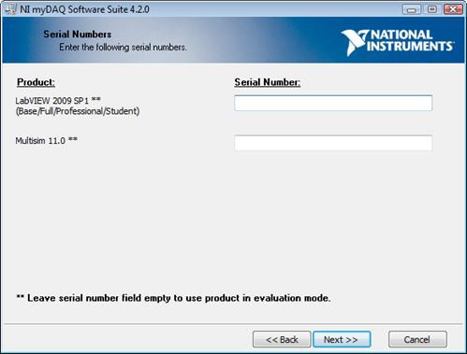
Task: Select the 'Multisim 11.0 **' product label
Action: point(47,141)
